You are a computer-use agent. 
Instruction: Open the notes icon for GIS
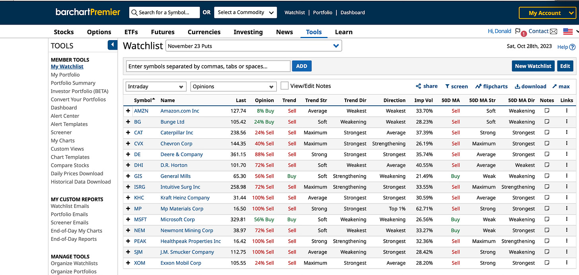(547, 176)
